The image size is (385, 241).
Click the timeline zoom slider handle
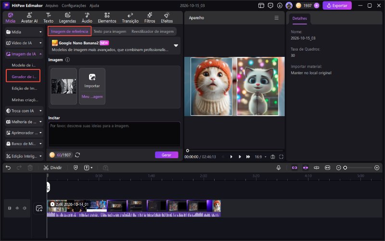point(345,168)
